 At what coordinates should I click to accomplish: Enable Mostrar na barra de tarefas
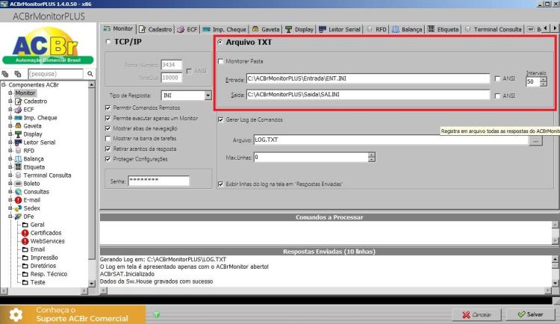[x=108, y=139]
